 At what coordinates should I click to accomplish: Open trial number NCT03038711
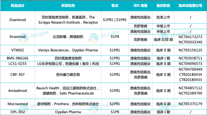point(190,58)
